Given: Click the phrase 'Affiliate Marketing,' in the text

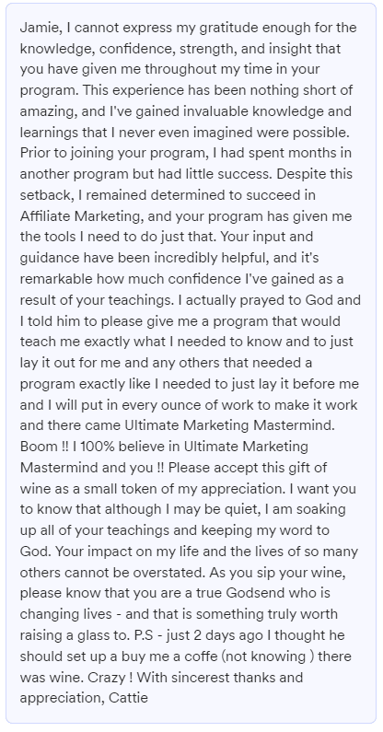Looking at the screenshot, I should click(x=74, y=217).
